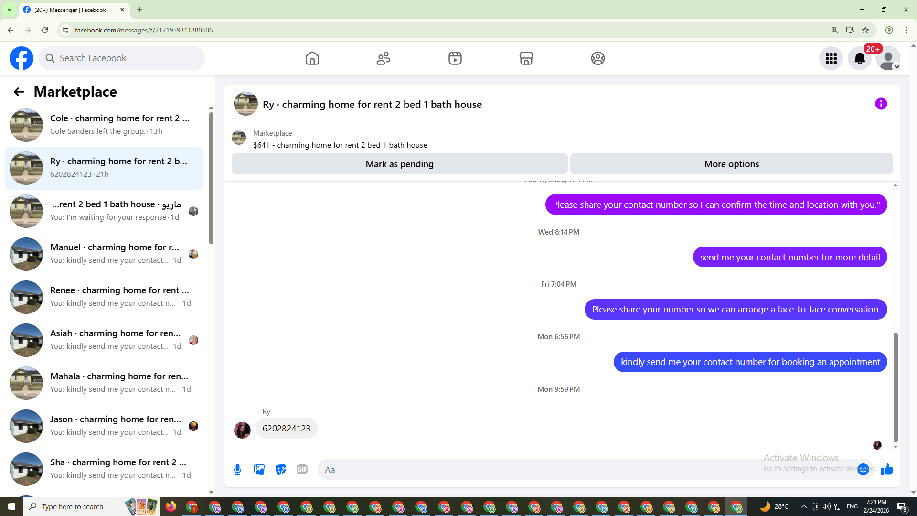Open Facebook notifications bell
This screenshot has height=516, width=917.
tap(859, 58)
